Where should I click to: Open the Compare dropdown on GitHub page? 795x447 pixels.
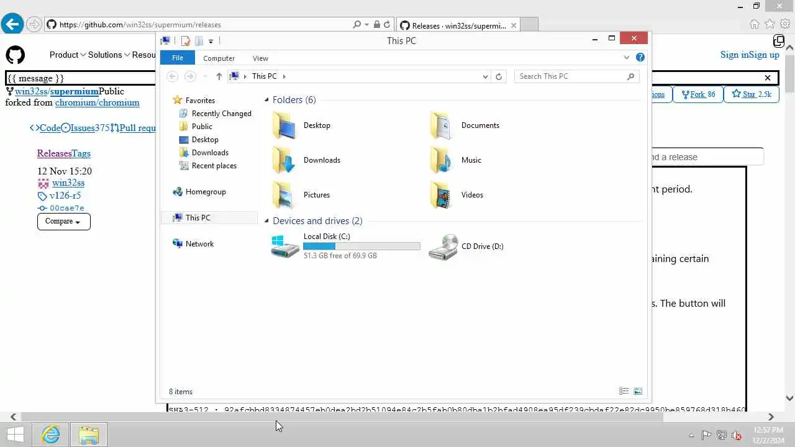(x=64, y=222)
